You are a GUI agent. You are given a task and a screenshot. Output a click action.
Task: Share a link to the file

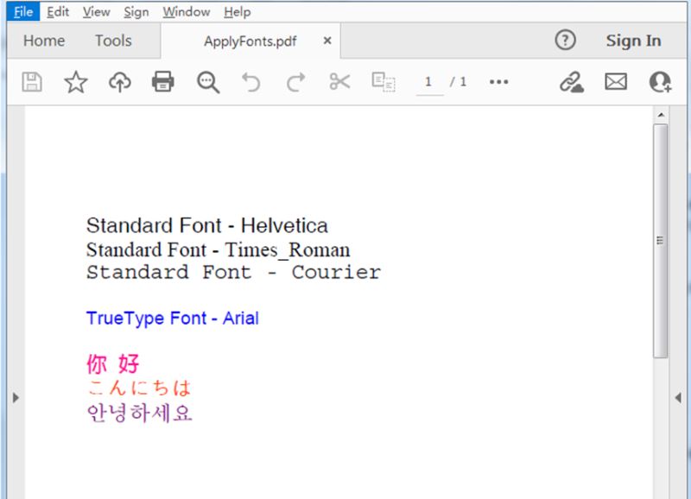572,82
